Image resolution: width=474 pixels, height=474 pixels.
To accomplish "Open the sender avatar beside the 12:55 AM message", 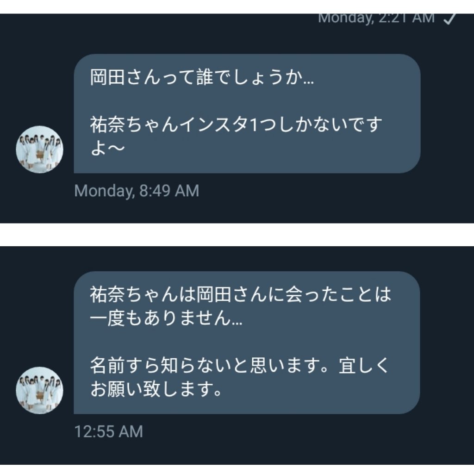I will click(39, 390).
